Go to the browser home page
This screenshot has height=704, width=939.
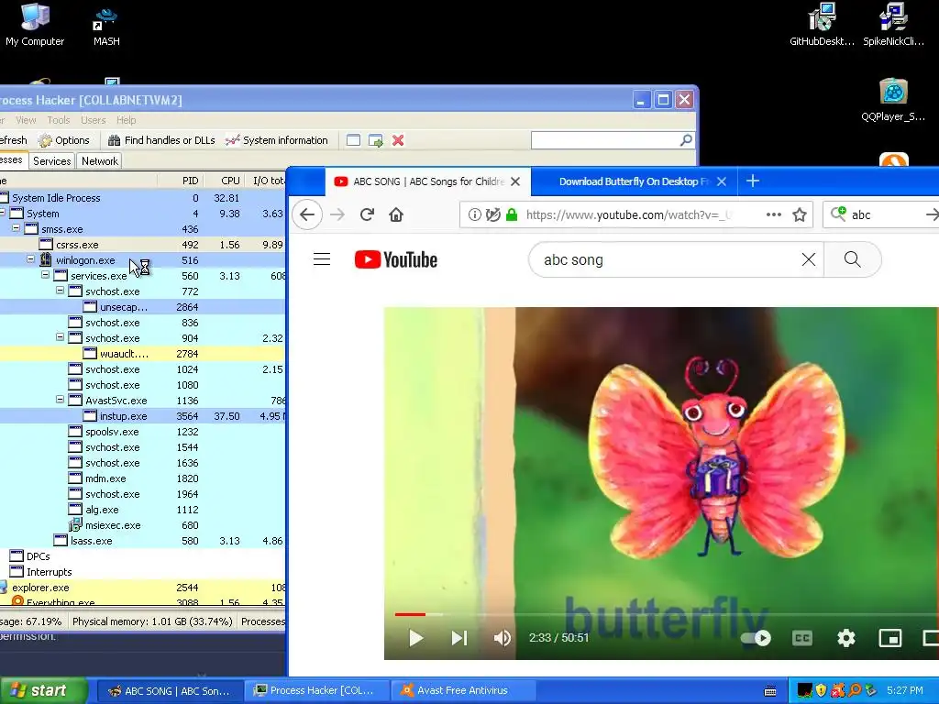pos(396,214)
